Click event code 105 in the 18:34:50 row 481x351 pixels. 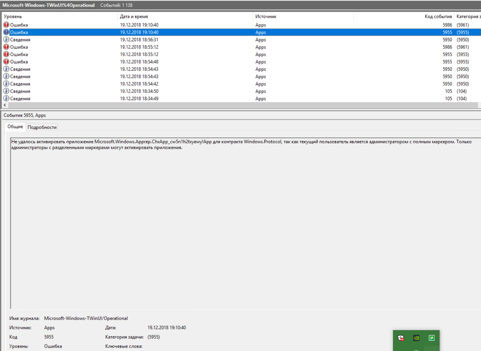pyautogui.click(x=448, y=91)
